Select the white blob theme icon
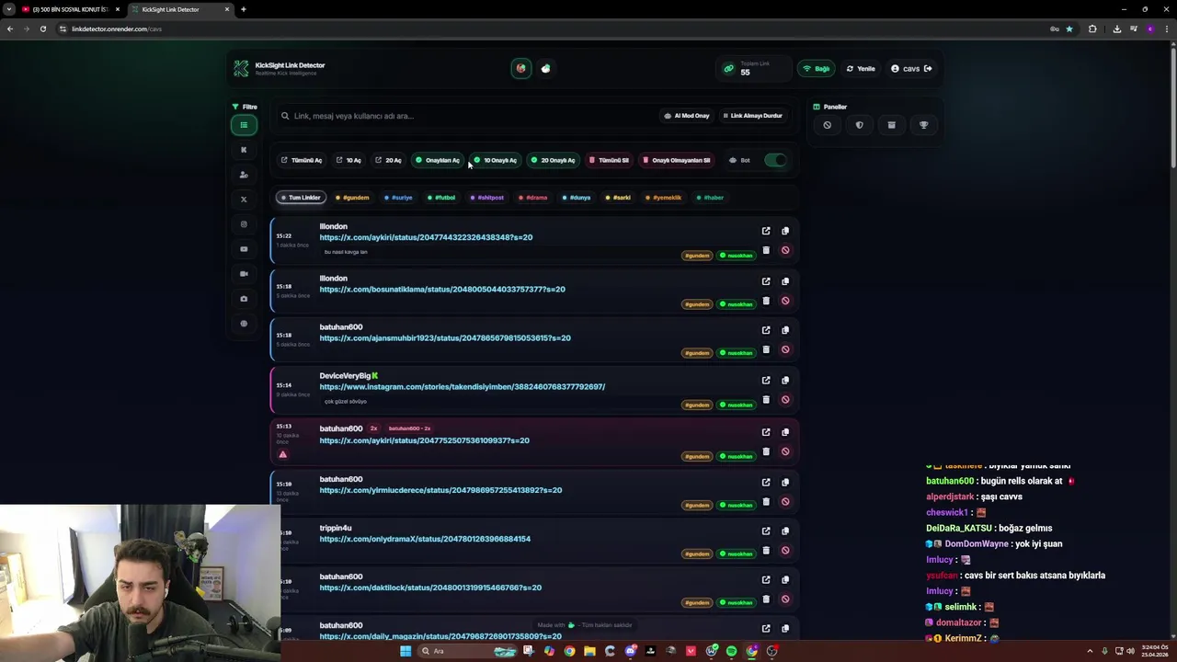The height and width of the screenshot is (662, 1177). (x=546, y=68)
